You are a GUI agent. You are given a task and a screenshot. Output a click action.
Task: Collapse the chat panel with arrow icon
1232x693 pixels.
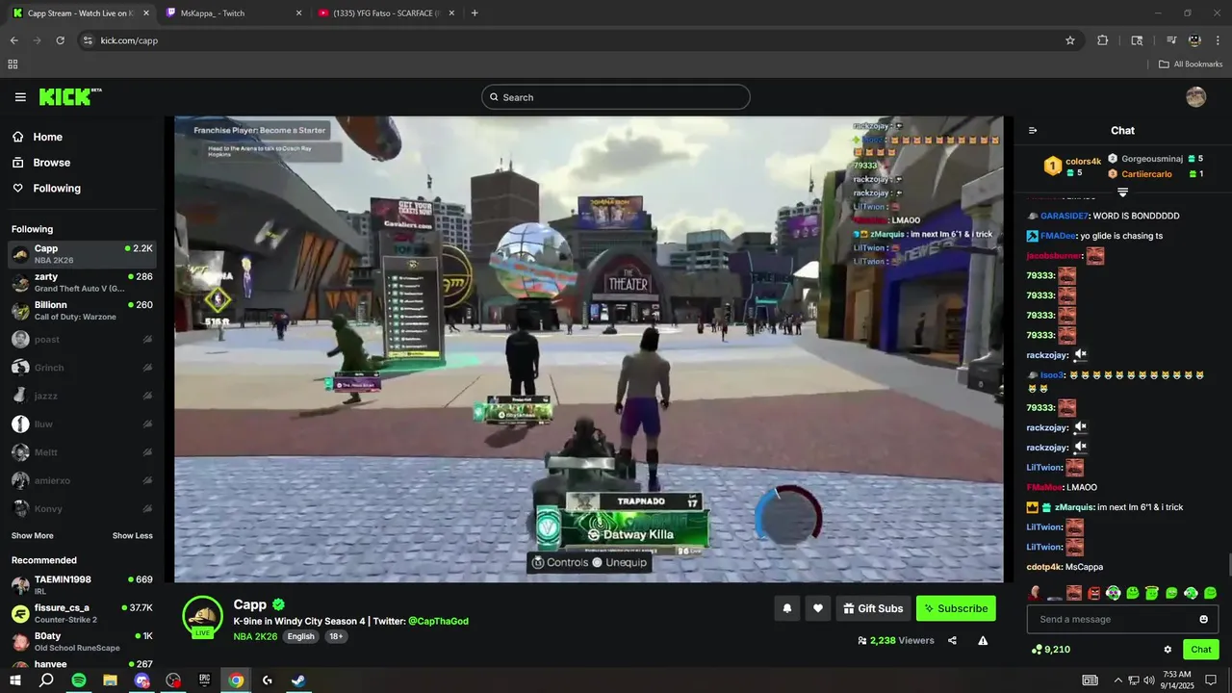click(1033, 131)
